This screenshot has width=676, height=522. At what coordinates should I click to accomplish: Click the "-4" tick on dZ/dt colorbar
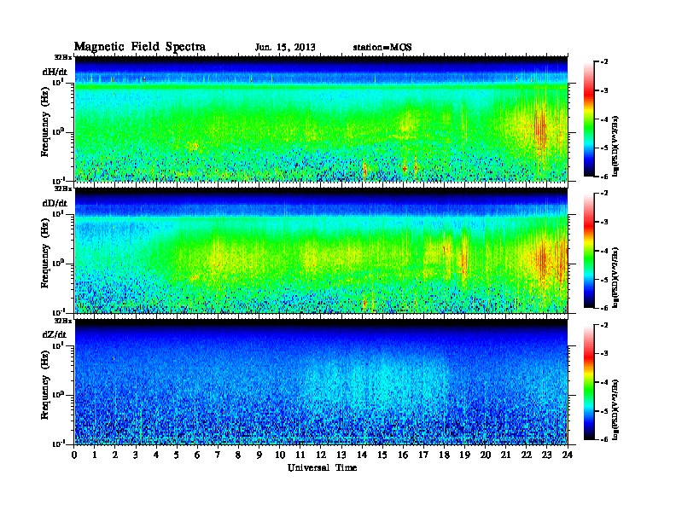click(x=604, y=382)
